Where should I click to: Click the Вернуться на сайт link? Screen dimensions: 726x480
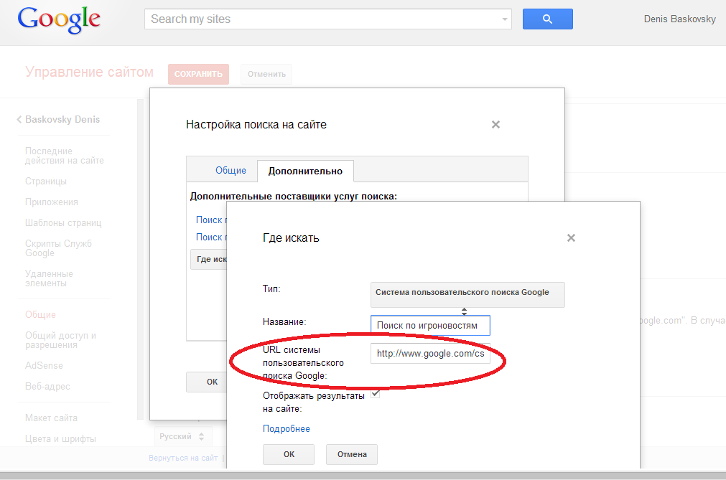pyautogui.click(x=183, y=458)
